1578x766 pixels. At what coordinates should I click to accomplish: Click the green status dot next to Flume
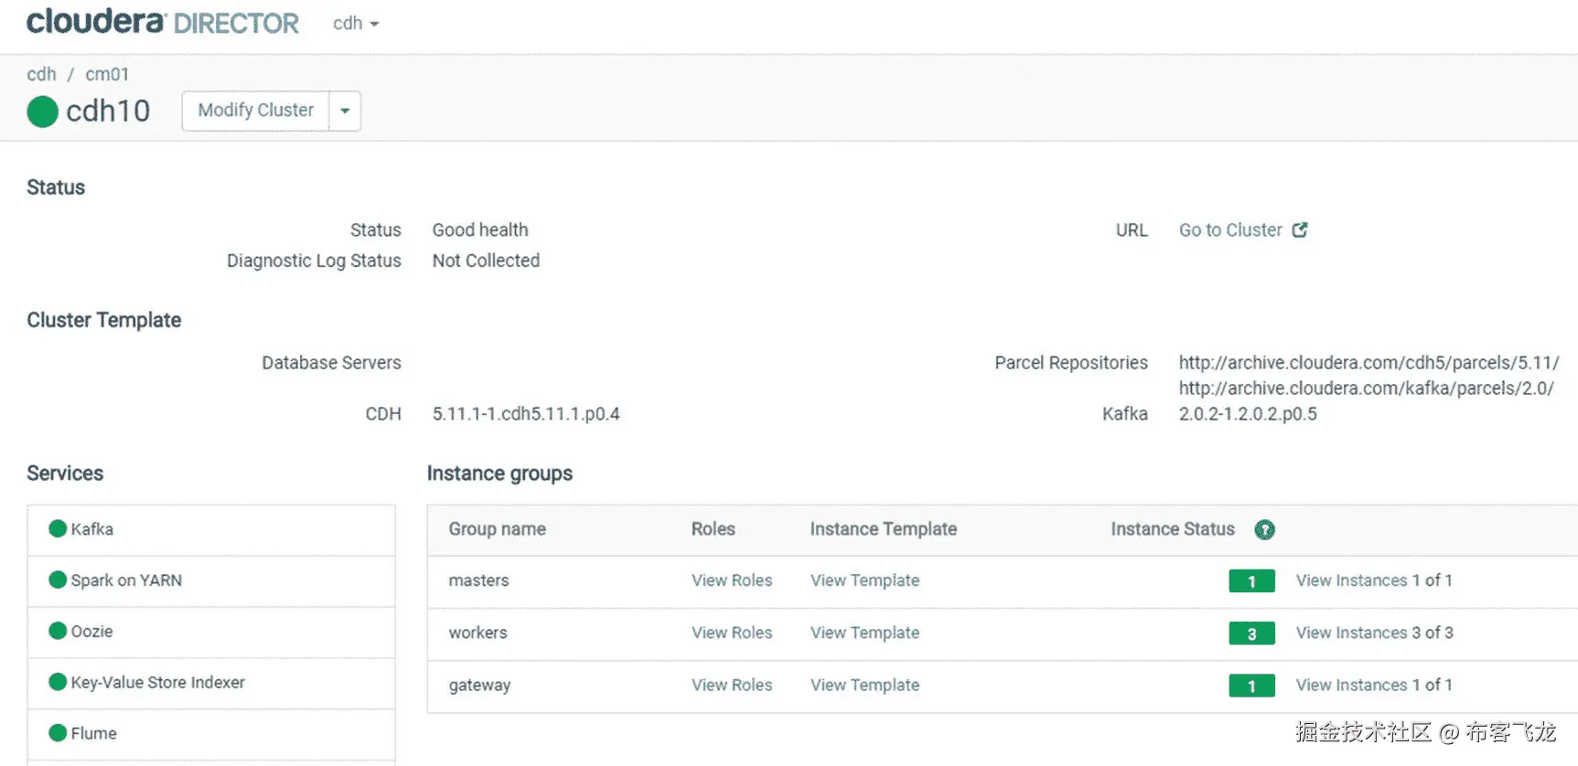pos(58,733)
